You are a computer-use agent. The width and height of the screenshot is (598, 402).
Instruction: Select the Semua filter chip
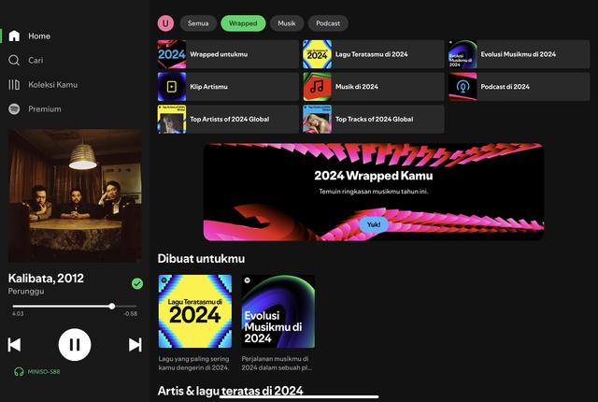(198, 23)
